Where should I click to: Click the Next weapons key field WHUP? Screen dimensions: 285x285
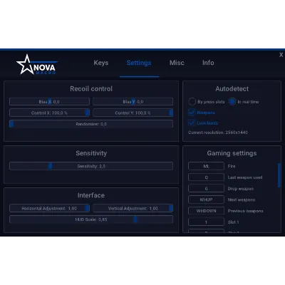pyautogui.click(x=206, y=199)
